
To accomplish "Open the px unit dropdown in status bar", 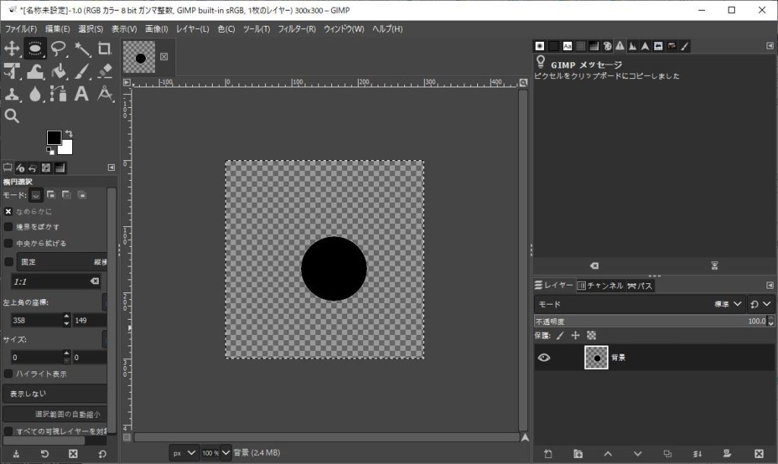I will tap(184, 453).
